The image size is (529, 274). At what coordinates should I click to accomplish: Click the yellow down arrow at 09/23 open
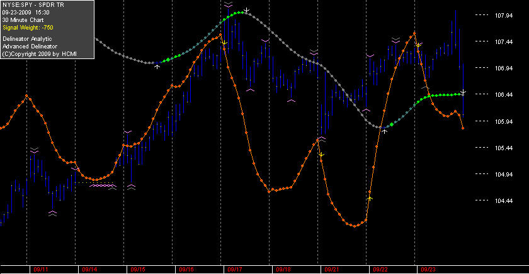[x=418, y=45]
